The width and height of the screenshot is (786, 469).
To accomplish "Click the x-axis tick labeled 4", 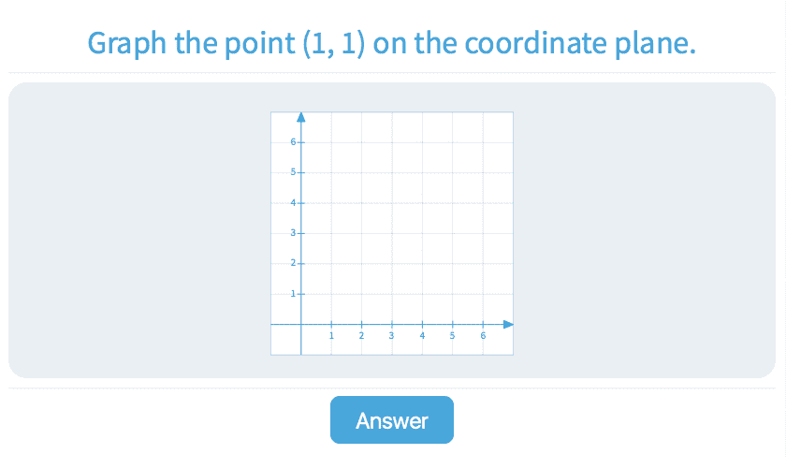I will coord(422,325).
